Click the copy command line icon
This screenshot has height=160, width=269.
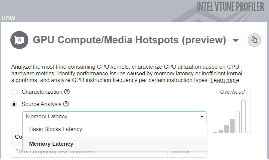(254, 40)
